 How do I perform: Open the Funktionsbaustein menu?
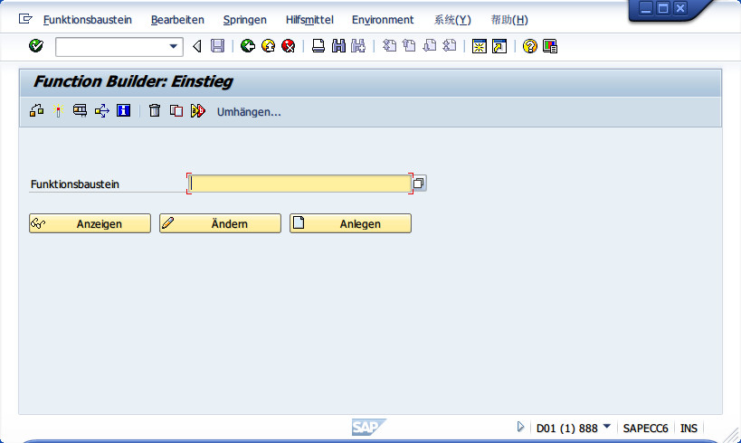(88, 20)
